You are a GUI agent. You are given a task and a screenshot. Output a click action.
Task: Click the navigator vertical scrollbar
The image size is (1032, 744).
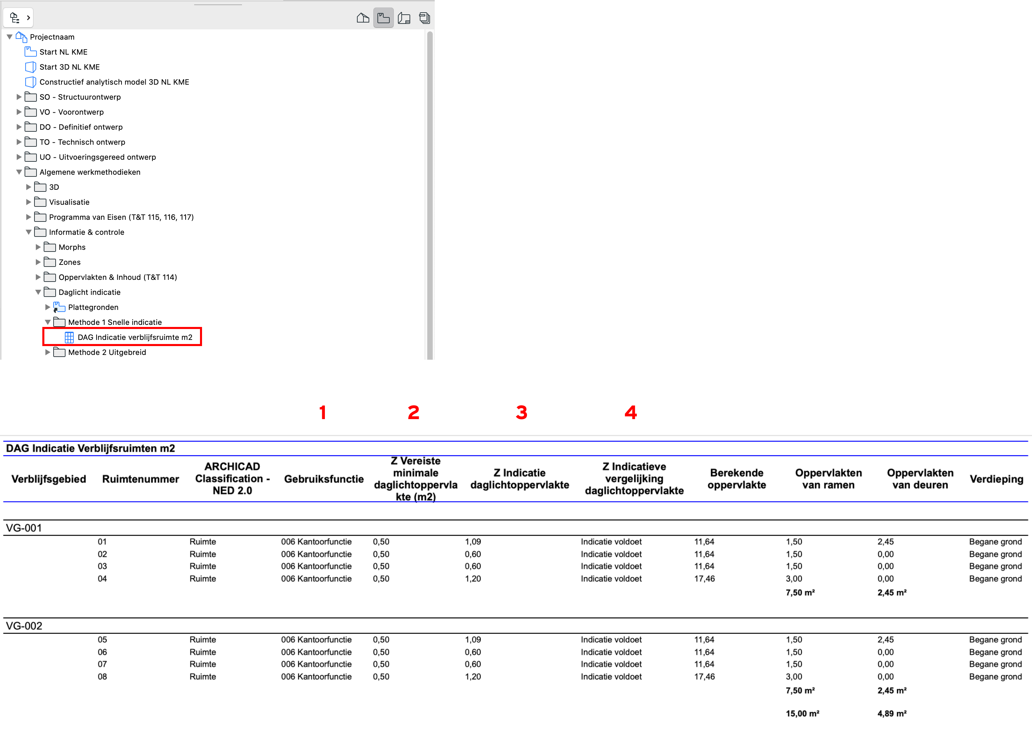(430, 195)
